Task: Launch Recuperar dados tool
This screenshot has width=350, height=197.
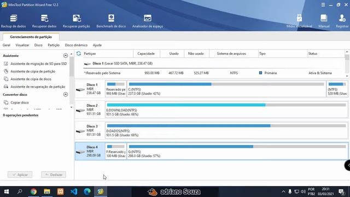Action: [44, 21]
